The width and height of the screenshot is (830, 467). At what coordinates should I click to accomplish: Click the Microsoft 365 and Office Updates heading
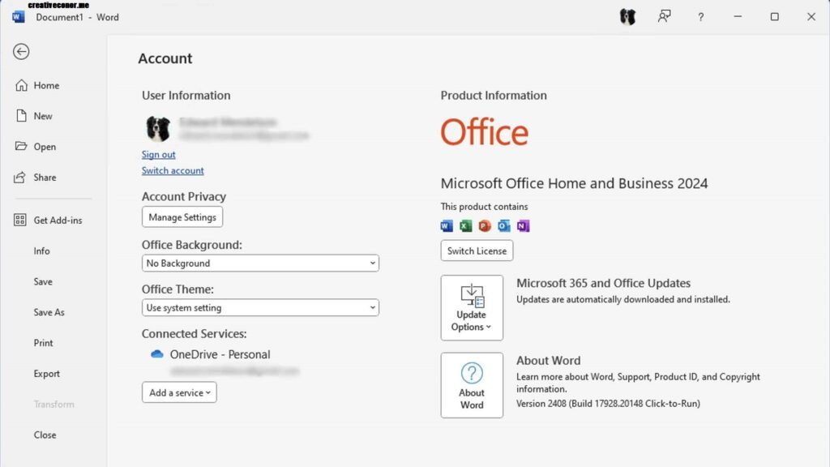tap(603, 283)
